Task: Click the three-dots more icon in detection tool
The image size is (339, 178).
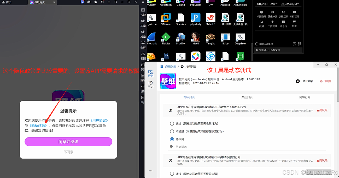Action: tap(150, 171)
